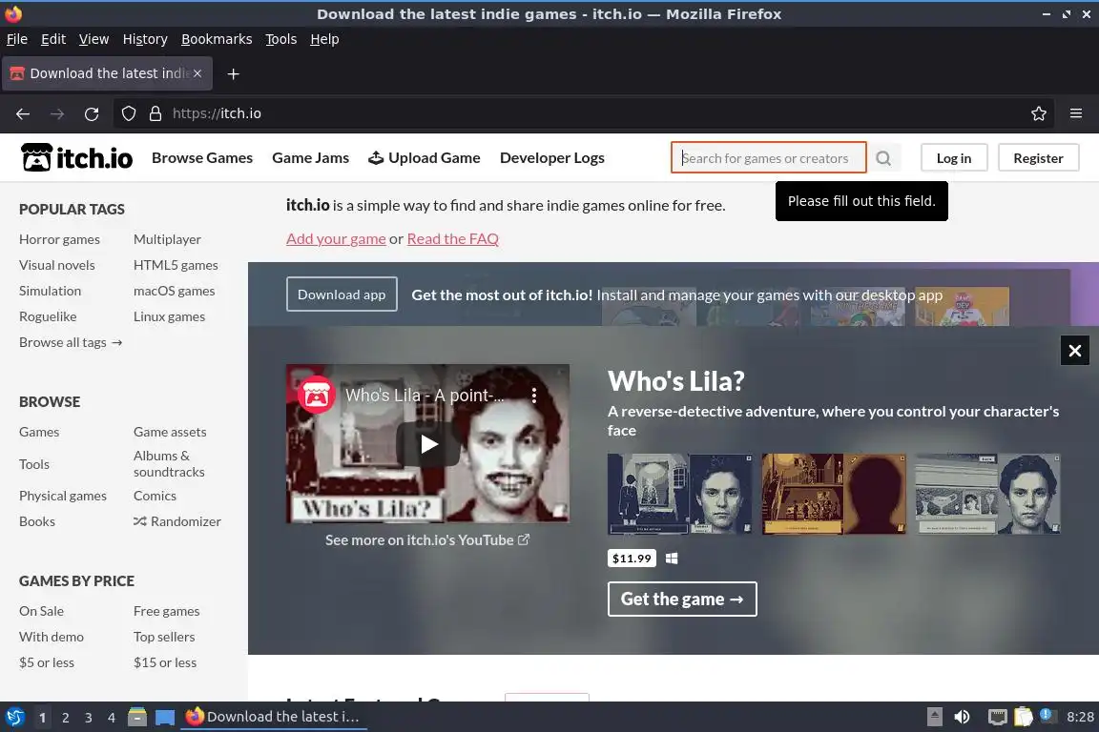Click the Add your game link
The image size is (1099, 732).
click(x=336, y=239)
